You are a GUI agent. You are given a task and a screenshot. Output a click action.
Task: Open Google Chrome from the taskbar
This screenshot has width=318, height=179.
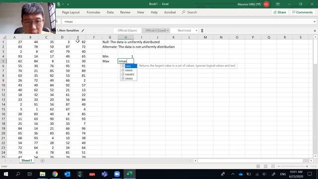tap(55, 174)
